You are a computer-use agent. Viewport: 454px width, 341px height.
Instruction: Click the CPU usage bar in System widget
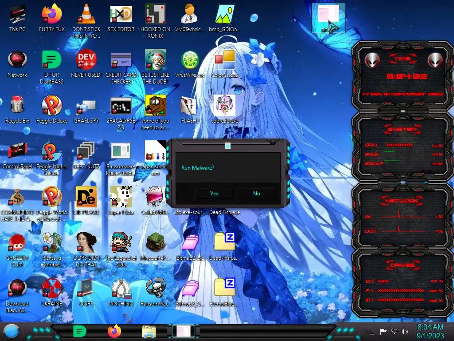[x=399, y=145]
